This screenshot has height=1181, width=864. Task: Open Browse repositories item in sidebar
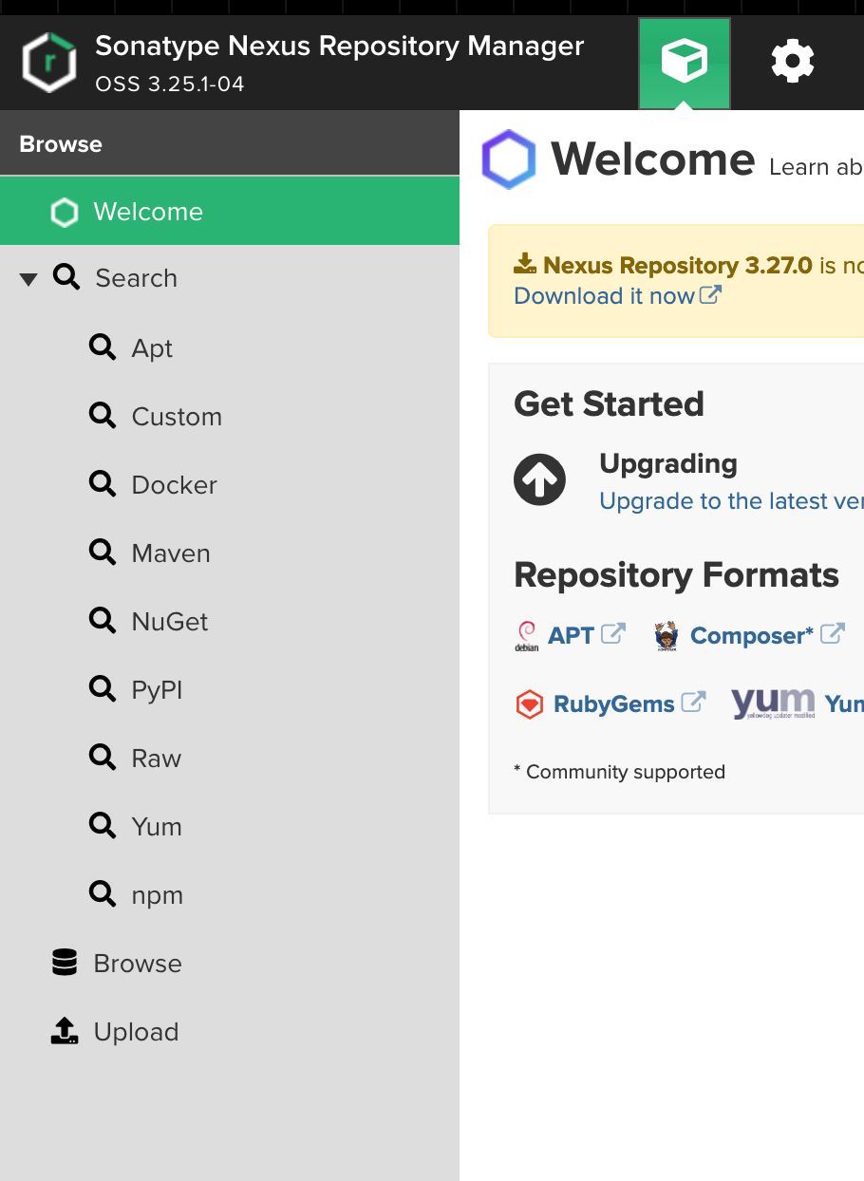pyautogui.click(x=138, y=964)
